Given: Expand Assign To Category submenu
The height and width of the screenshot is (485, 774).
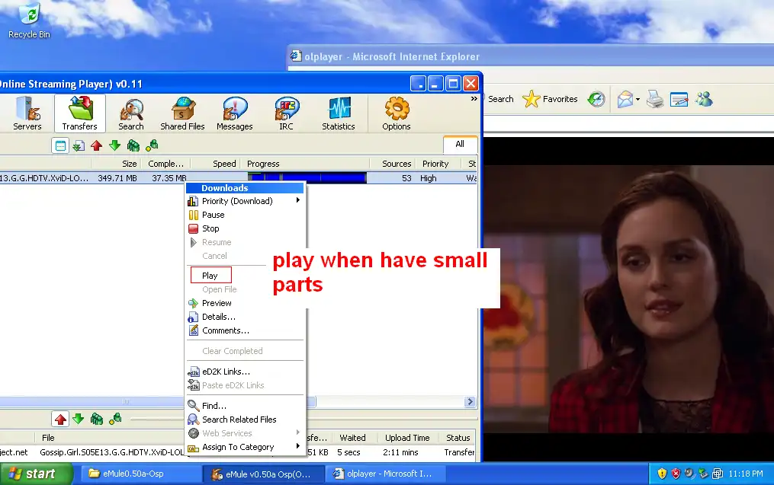Looking at the screenshot, I should tap(245, 447).
